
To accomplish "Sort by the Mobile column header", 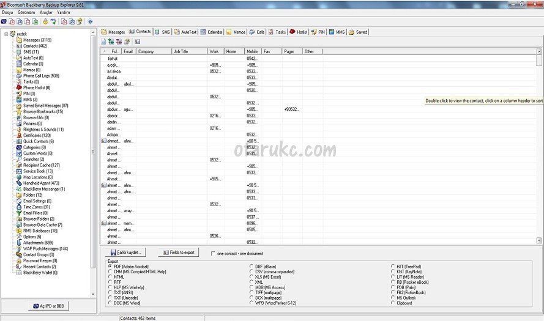I will point(253,51).
